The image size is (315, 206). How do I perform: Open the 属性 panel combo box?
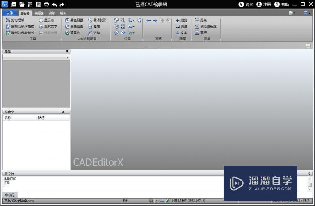point(37,57)
